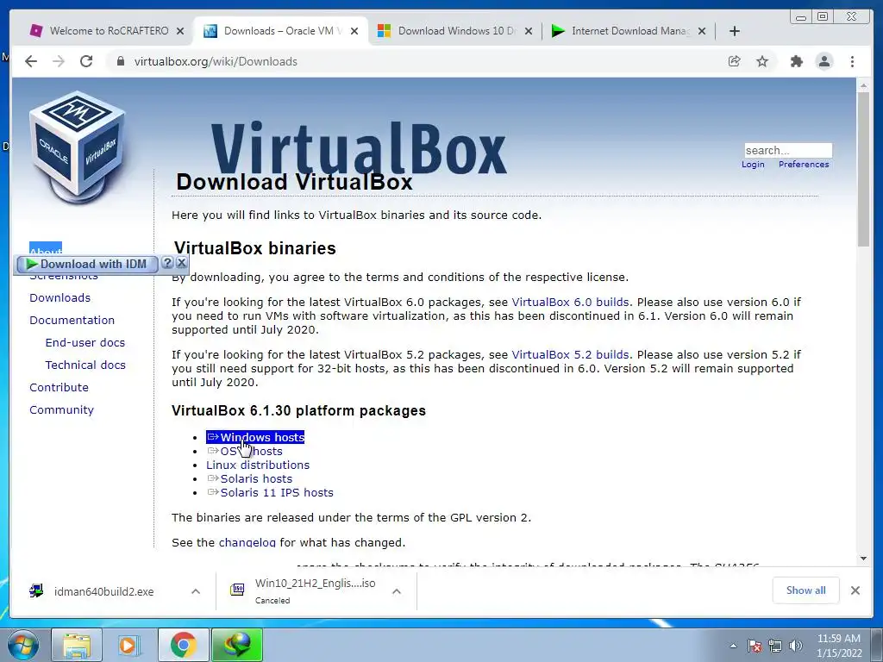Click the forward navigation arrow
The width and height of the screenshot is (883, 662).
coord(59,61)
